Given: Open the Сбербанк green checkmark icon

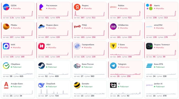Looking at the screenshot, I should tap(6, 66).
